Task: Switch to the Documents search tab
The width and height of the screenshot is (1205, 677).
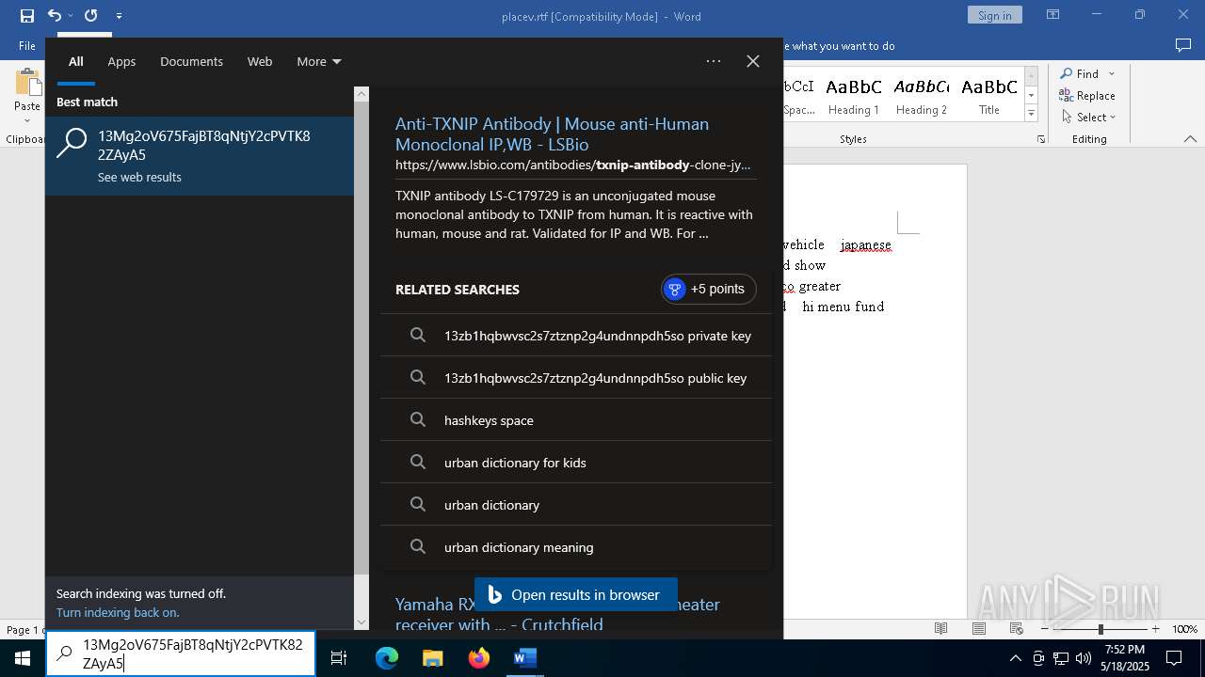Action: [191, 61]
